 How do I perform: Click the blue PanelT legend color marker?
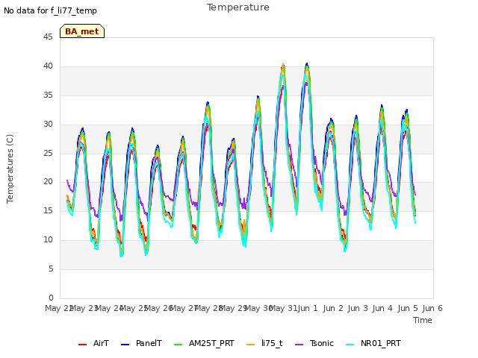click(x=125, y=345)
